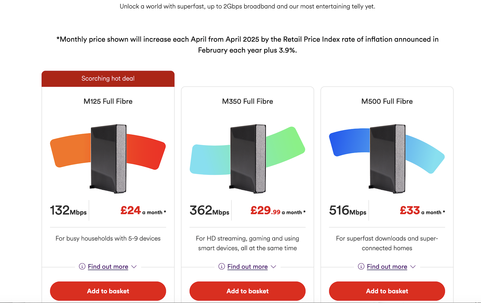481x303 pixels.
Task: Click the M500 router hub image
Action: coord(387,158)
